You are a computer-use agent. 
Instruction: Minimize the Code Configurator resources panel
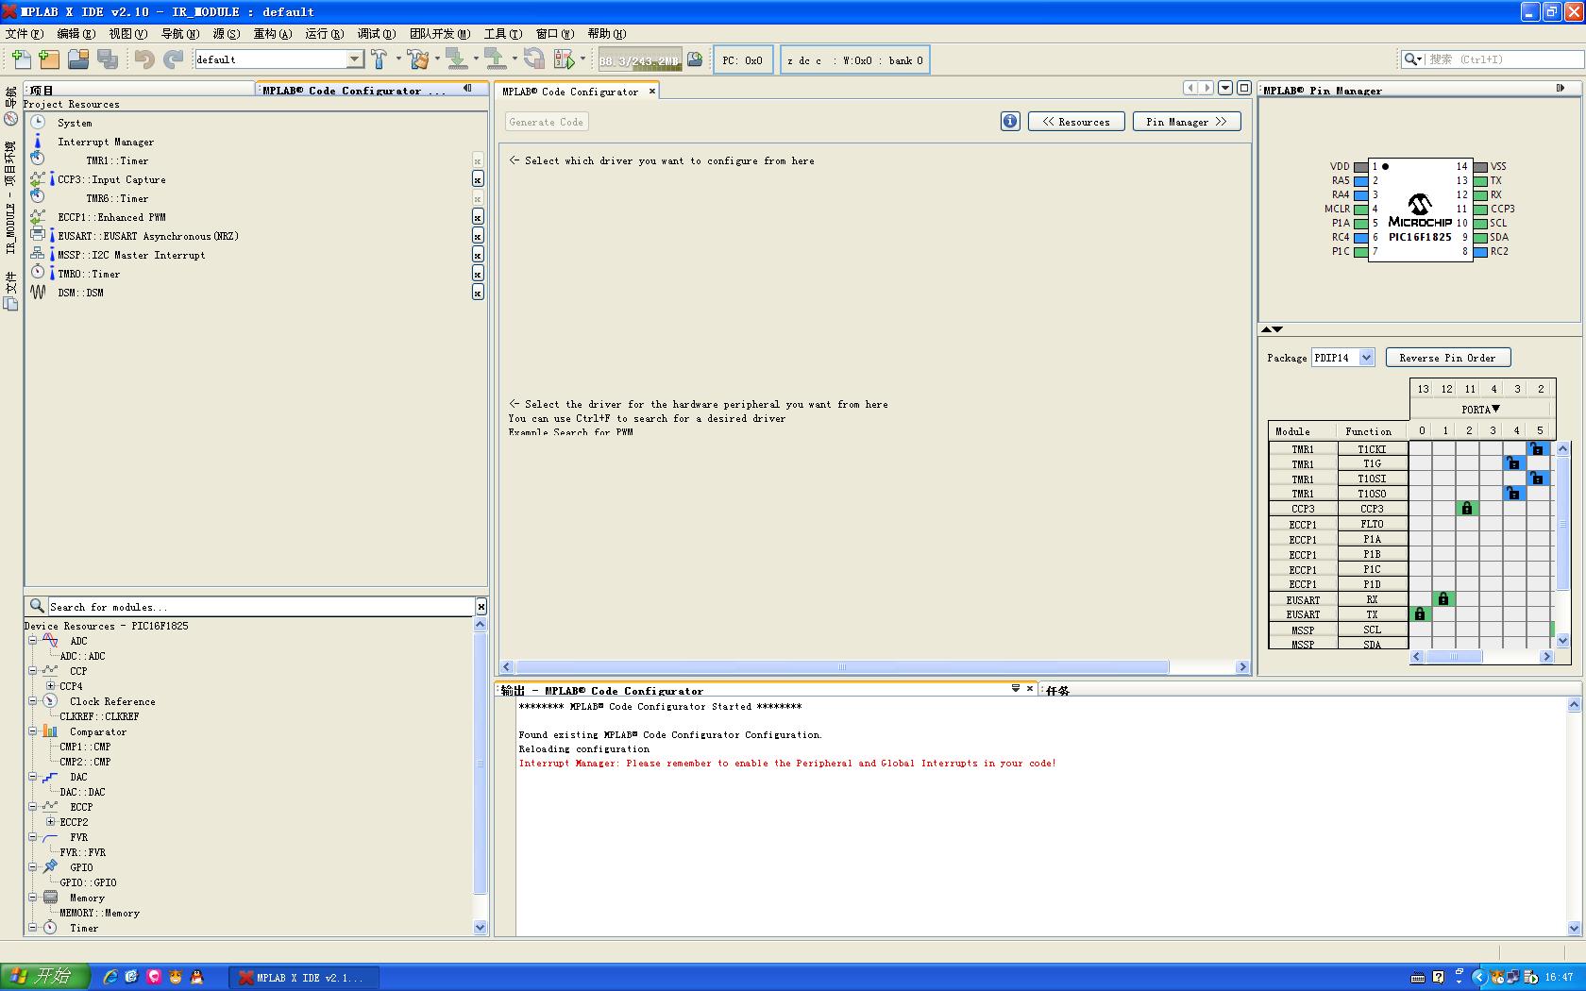467,89
